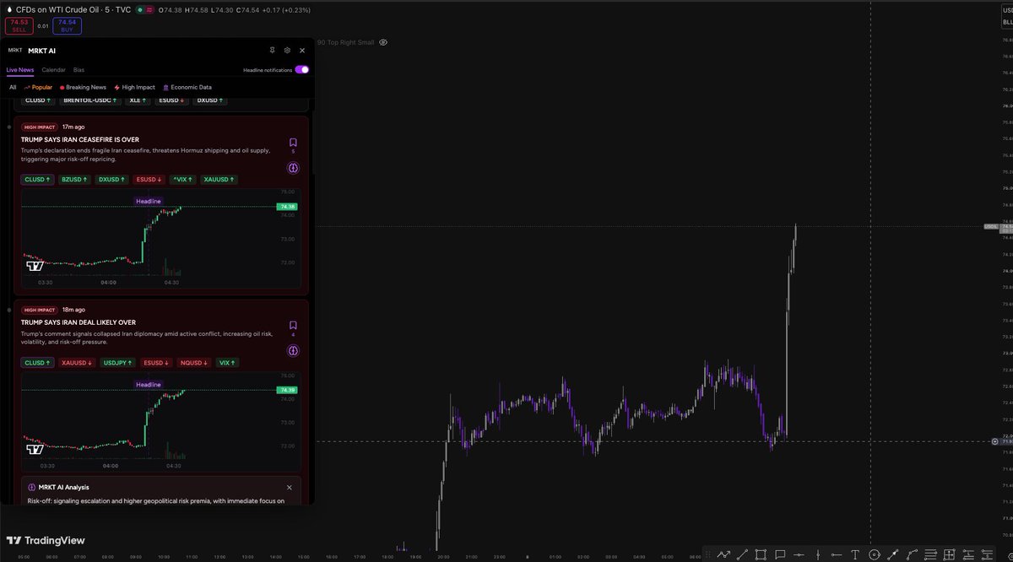Screen dimensions: 1013x562
Task: Filter news by Popular
Action: click(x=38, y=87)
